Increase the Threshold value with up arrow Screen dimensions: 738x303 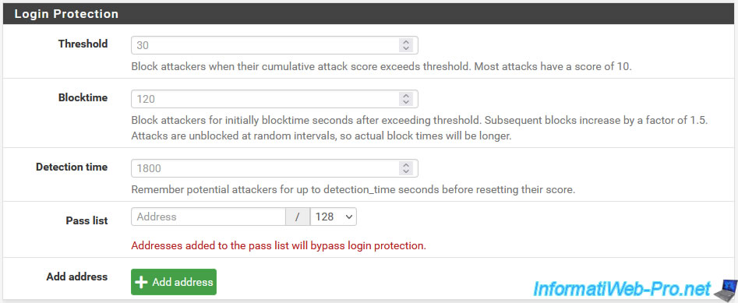tap(405, 42)
